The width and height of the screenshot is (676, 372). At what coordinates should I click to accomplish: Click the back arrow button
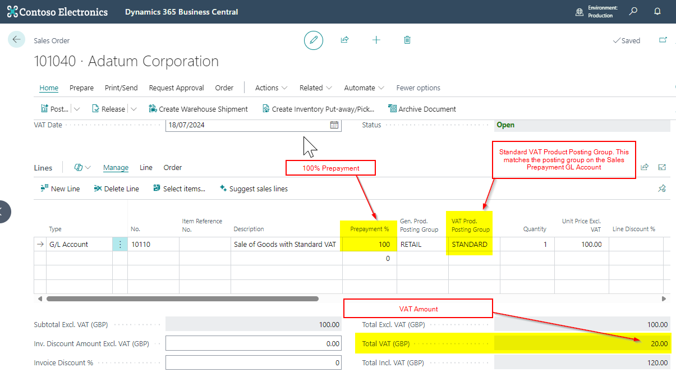pyautogui.click(x=16, y=39)
